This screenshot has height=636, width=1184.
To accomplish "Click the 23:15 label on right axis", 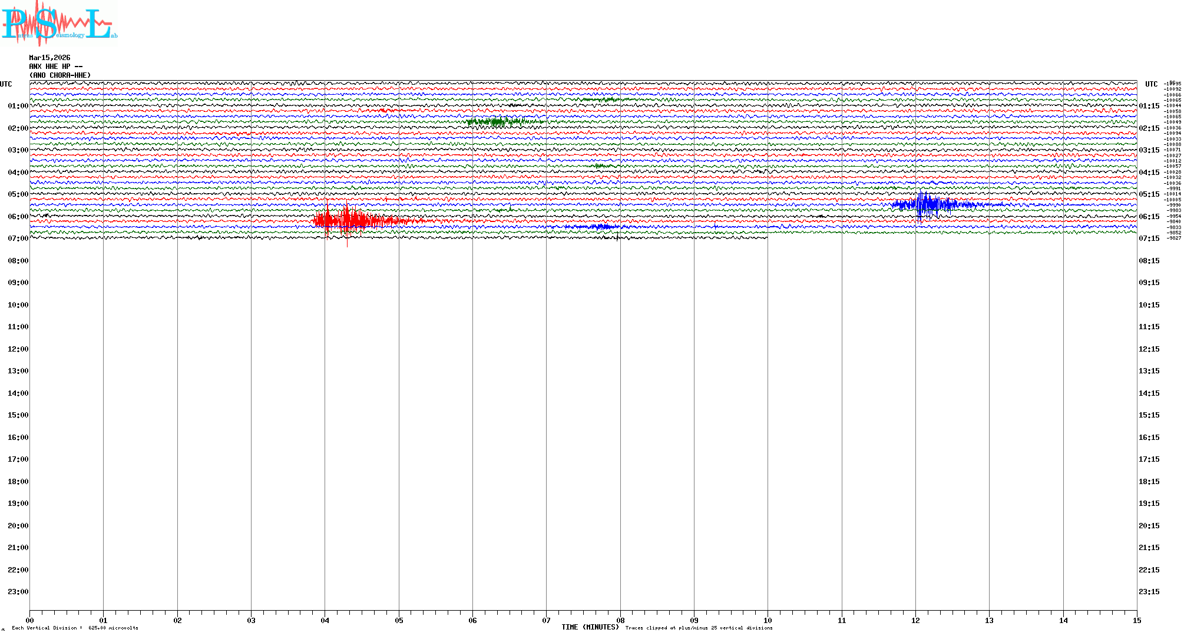I will pyautogui.click(x=1149, y=592).
